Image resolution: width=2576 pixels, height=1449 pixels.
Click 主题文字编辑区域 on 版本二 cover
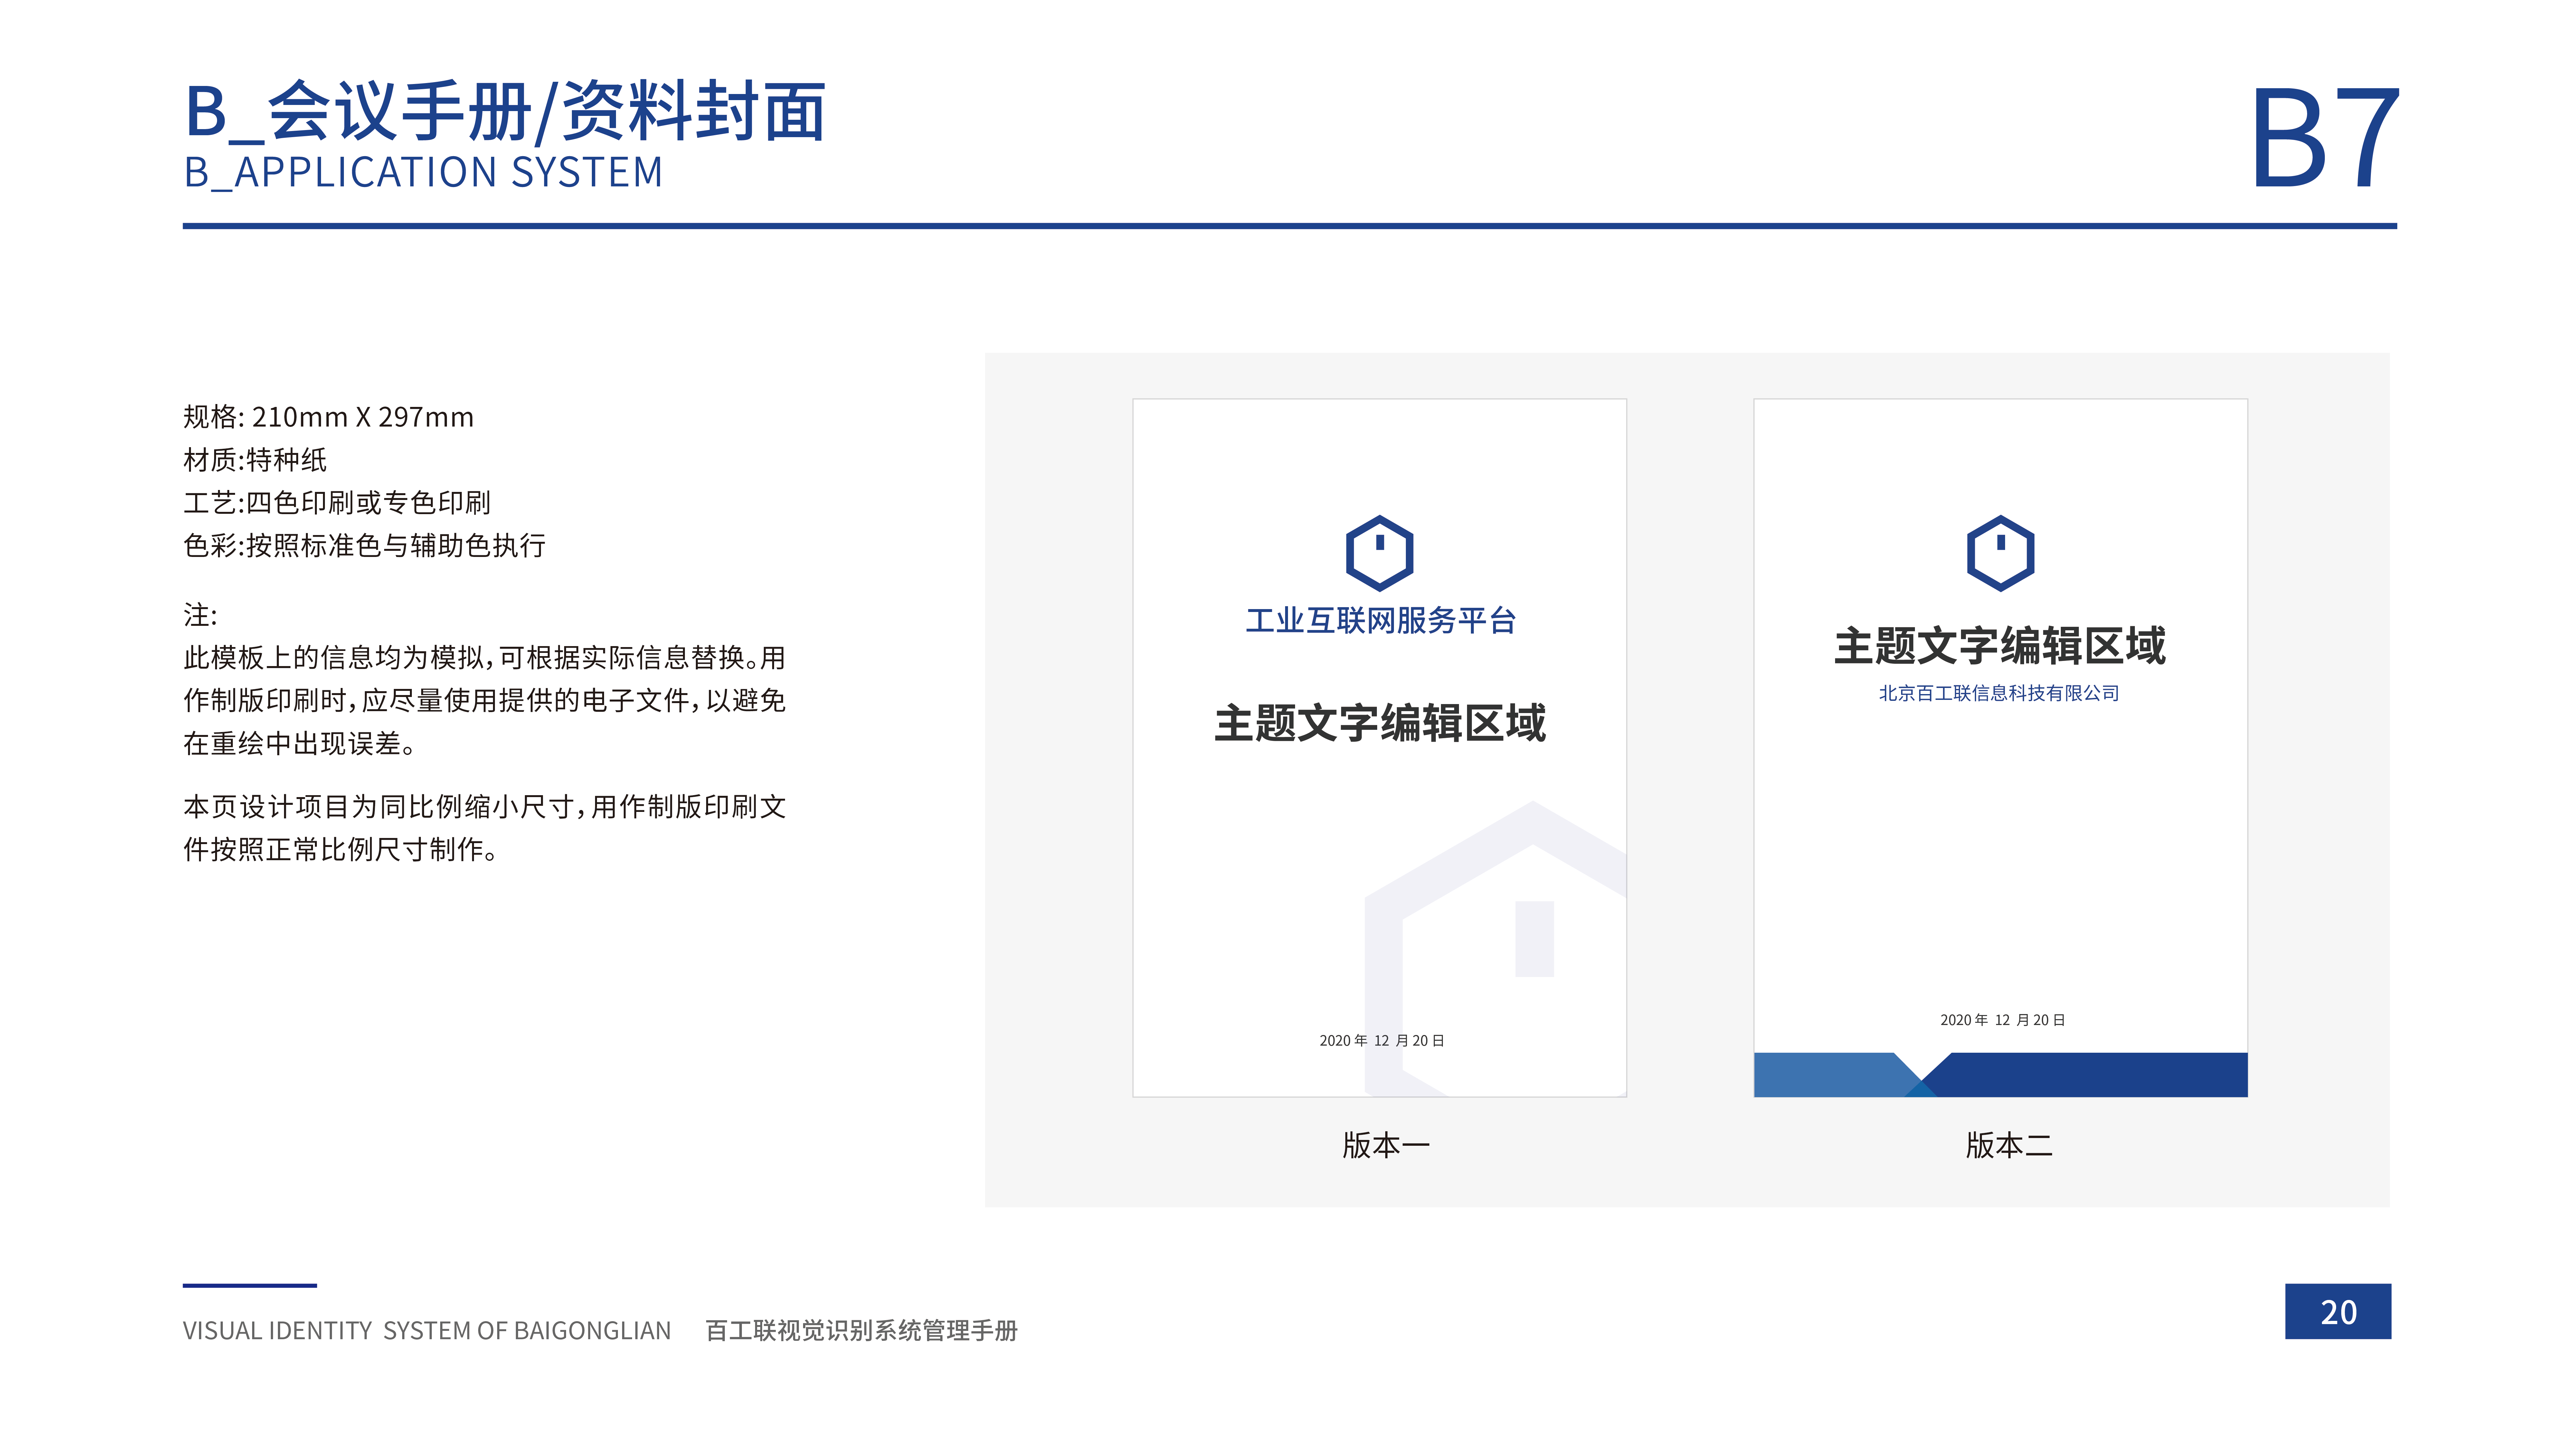(x=2000, y=646)
